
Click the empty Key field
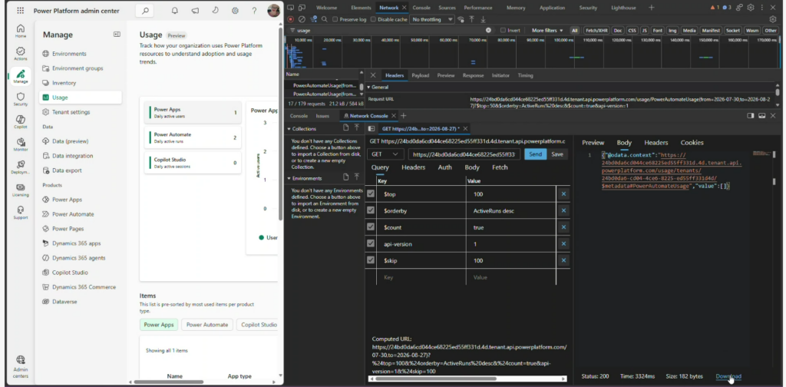tap(421, 277)
